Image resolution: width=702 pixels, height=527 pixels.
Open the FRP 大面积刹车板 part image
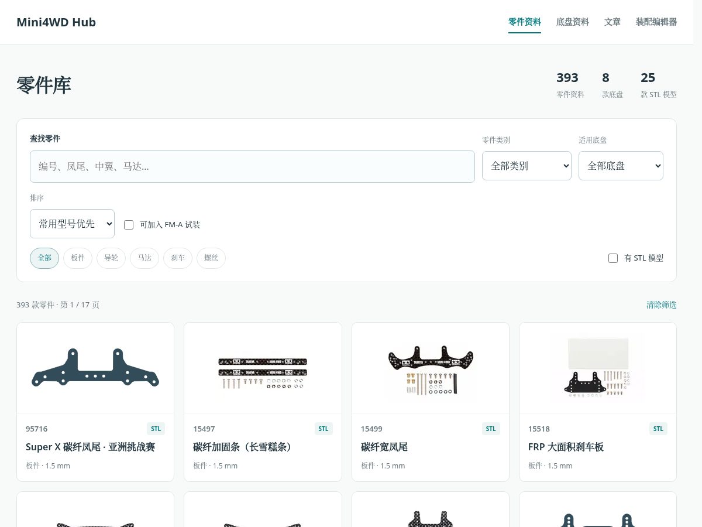tap(598, 368)
